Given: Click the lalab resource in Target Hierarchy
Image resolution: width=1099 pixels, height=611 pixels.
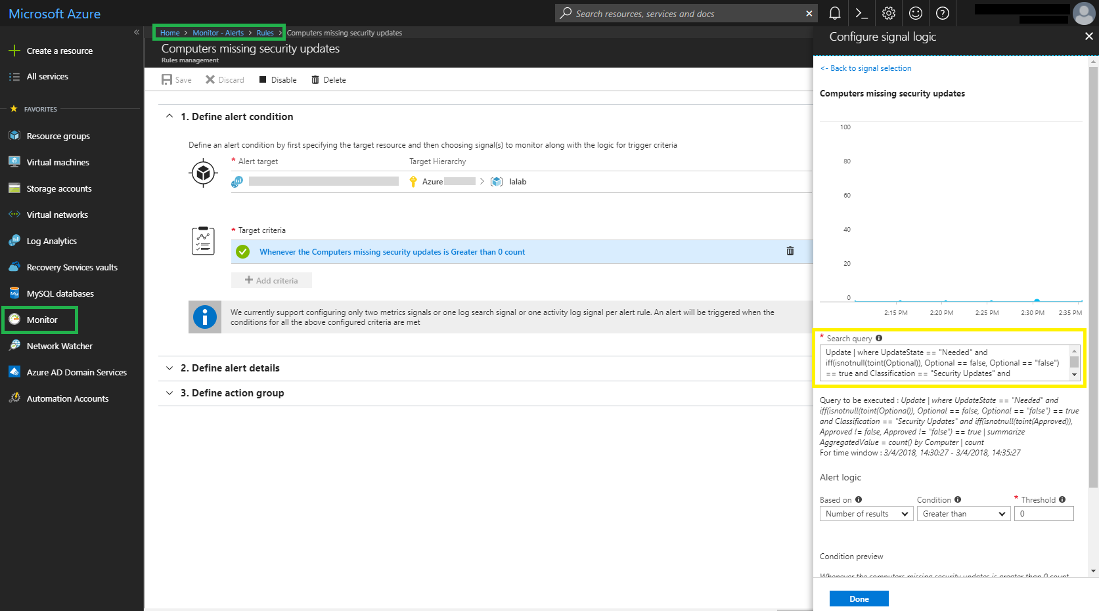Looking at the screenshot, I should tap(518, 182).
